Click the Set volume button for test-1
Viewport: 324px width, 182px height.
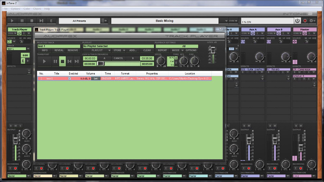click(x=95, y=78)
